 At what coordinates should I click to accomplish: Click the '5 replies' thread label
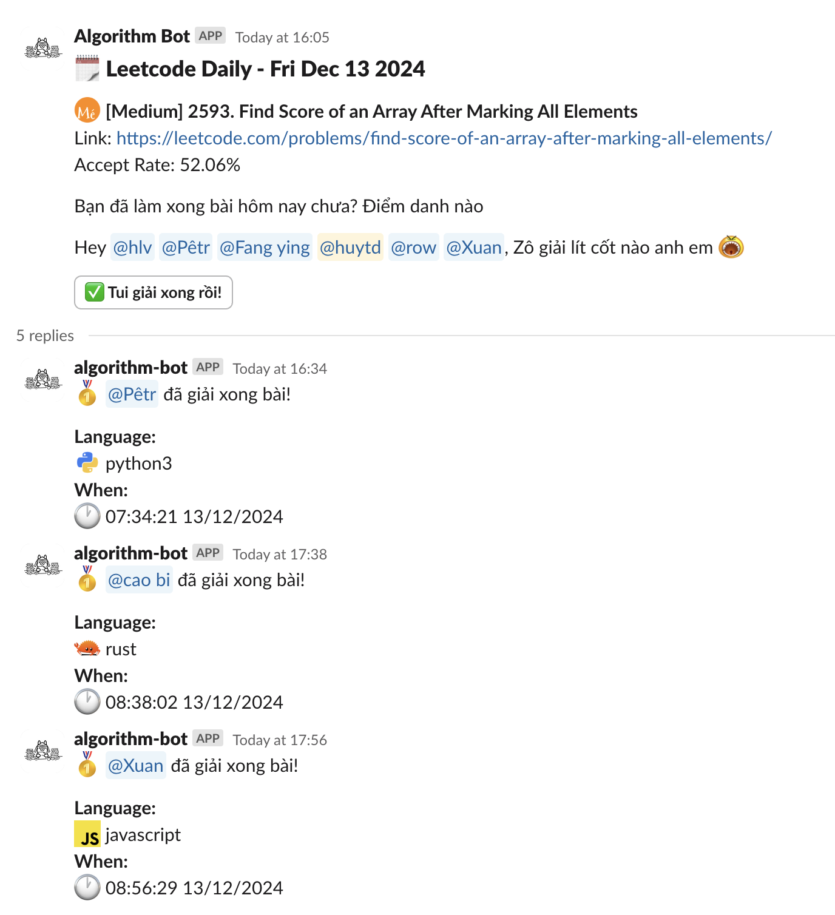(x=46, y=336)
